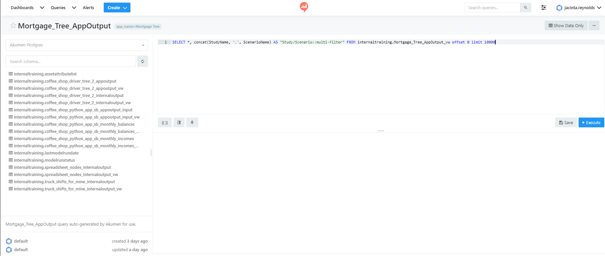Image resolution: width=605 pixels, height=256 pixels.
Task: Select internaltraining.modelrunstatus table
Action: 44,160
